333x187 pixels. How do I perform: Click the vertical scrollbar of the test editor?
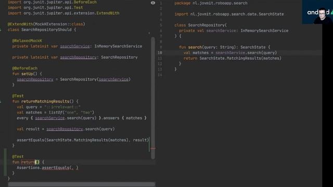point(153,98)
